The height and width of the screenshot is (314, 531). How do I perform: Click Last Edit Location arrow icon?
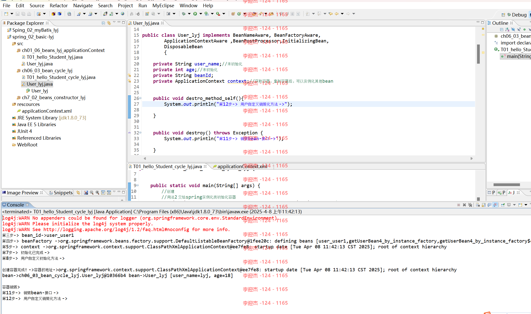331,14
